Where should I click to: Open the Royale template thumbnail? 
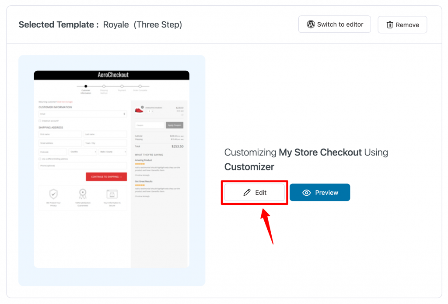click(112, 169)
